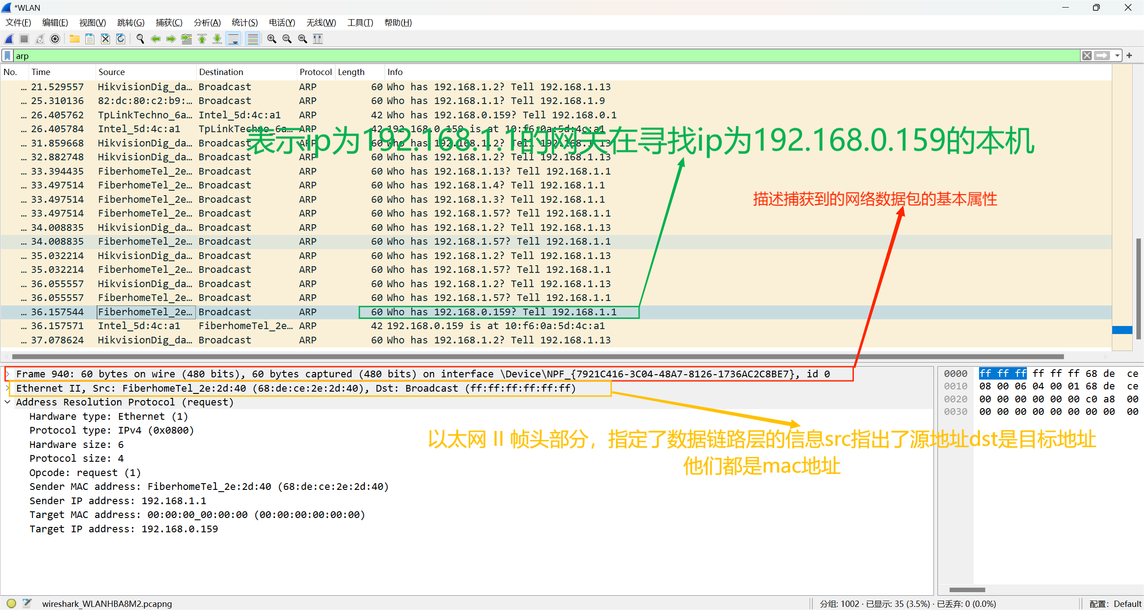
Task: Click the display filter apply icon
Action: [x=1101, y=55]
